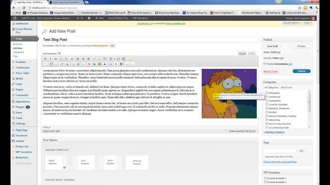Open Plugins section in sidebar
The width and height of the screenshot is (330, 185).
pyautogui.click(x=20, y=107)
